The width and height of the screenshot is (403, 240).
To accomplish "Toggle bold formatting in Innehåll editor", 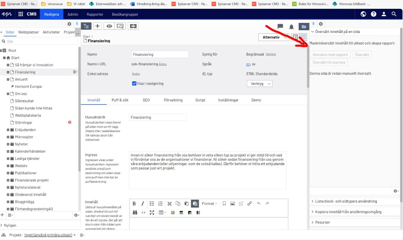I will [x=134, y=204].
